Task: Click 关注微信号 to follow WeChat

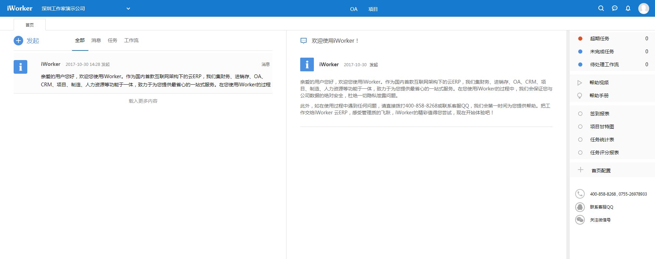Action: click(x=600, y=220)
